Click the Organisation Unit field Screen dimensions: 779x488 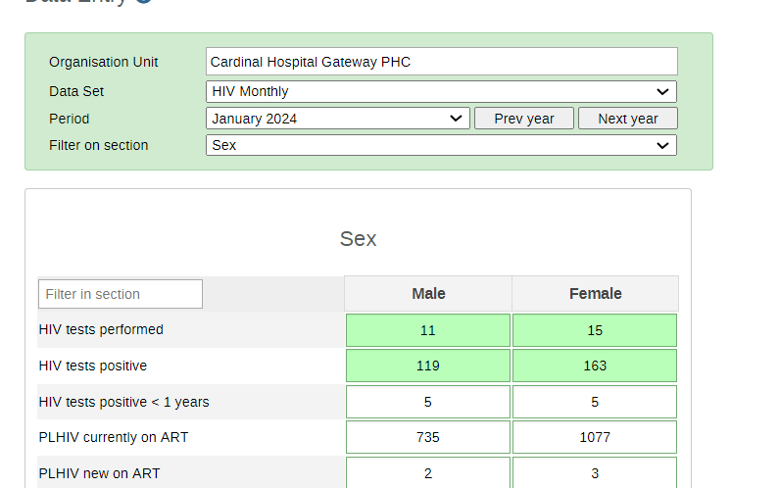pos(442,62)
